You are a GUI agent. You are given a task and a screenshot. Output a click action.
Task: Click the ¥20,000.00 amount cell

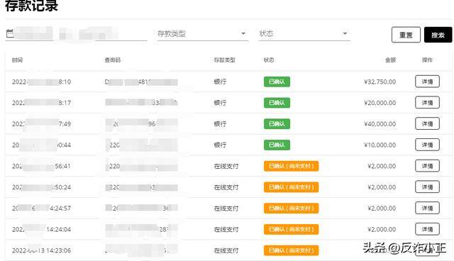tap(380, 103)
